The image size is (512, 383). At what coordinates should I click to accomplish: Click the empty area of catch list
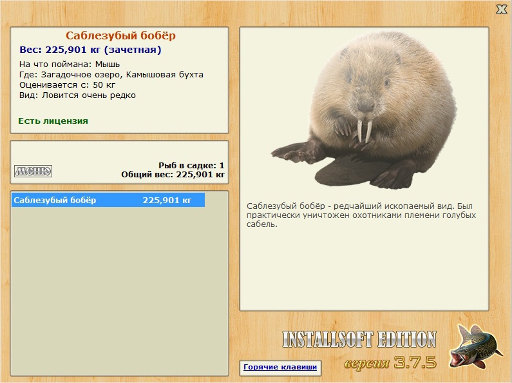point(119,291)
